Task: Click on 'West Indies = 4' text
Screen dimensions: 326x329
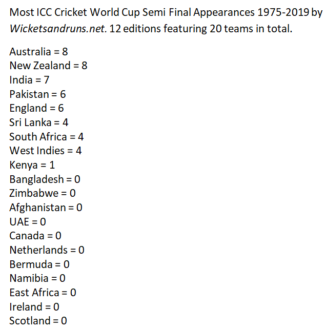Action: (46, 151)
